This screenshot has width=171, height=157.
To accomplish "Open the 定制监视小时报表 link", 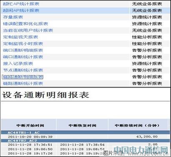I will (23, 44).
